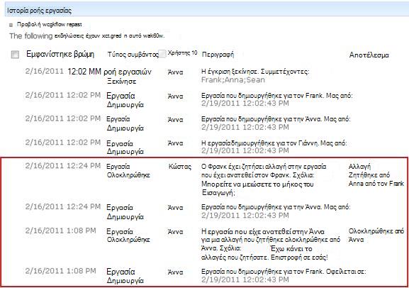409x288 pixels.
Task: Click the user name Κώστας
Action: pos(180,167)
